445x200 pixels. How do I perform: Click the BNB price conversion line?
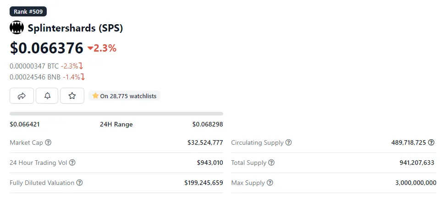(x=47, y=77)
